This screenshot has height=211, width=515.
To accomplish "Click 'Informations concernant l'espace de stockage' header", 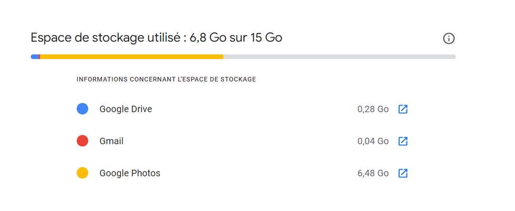I will [x=166, y=79].
